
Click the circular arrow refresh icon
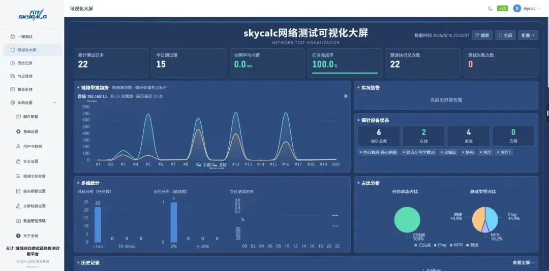477,36
